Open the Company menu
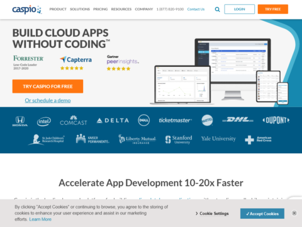Image resolution: width=302 pixels, height=227 pixels. [x=144, y=9]
